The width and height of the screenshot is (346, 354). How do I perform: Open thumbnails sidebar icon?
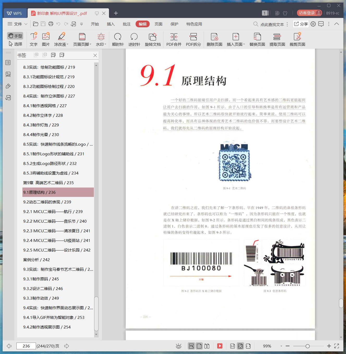8,74
